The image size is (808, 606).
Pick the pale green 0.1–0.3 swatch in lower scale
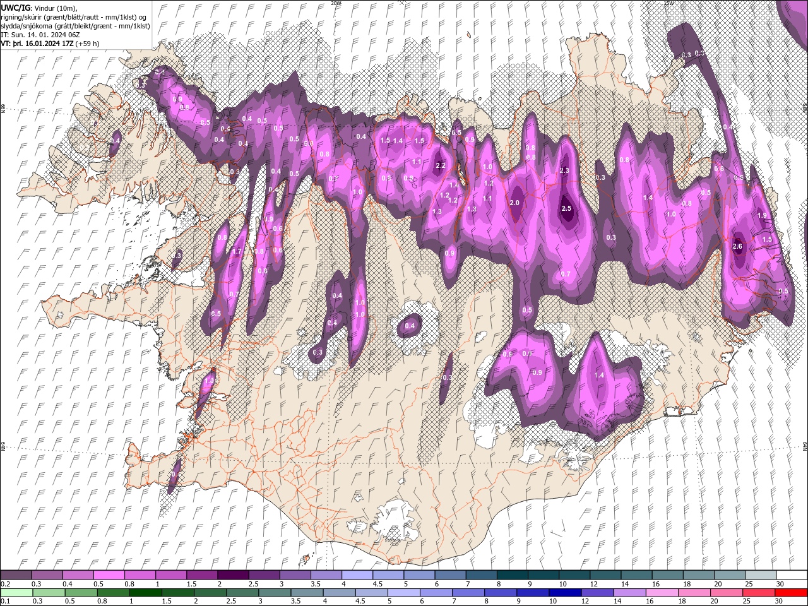coord(16,593)
